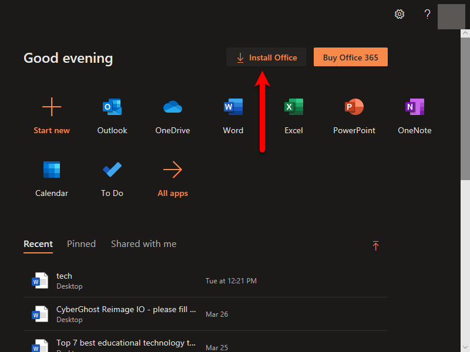Open the account profile picture

(451, 17)
